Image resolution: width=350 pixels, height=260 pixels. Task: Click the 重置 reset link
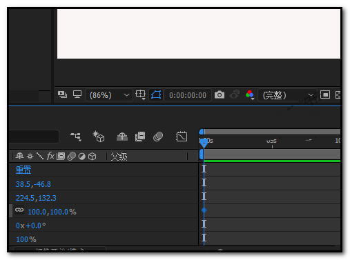pos(23,170)
